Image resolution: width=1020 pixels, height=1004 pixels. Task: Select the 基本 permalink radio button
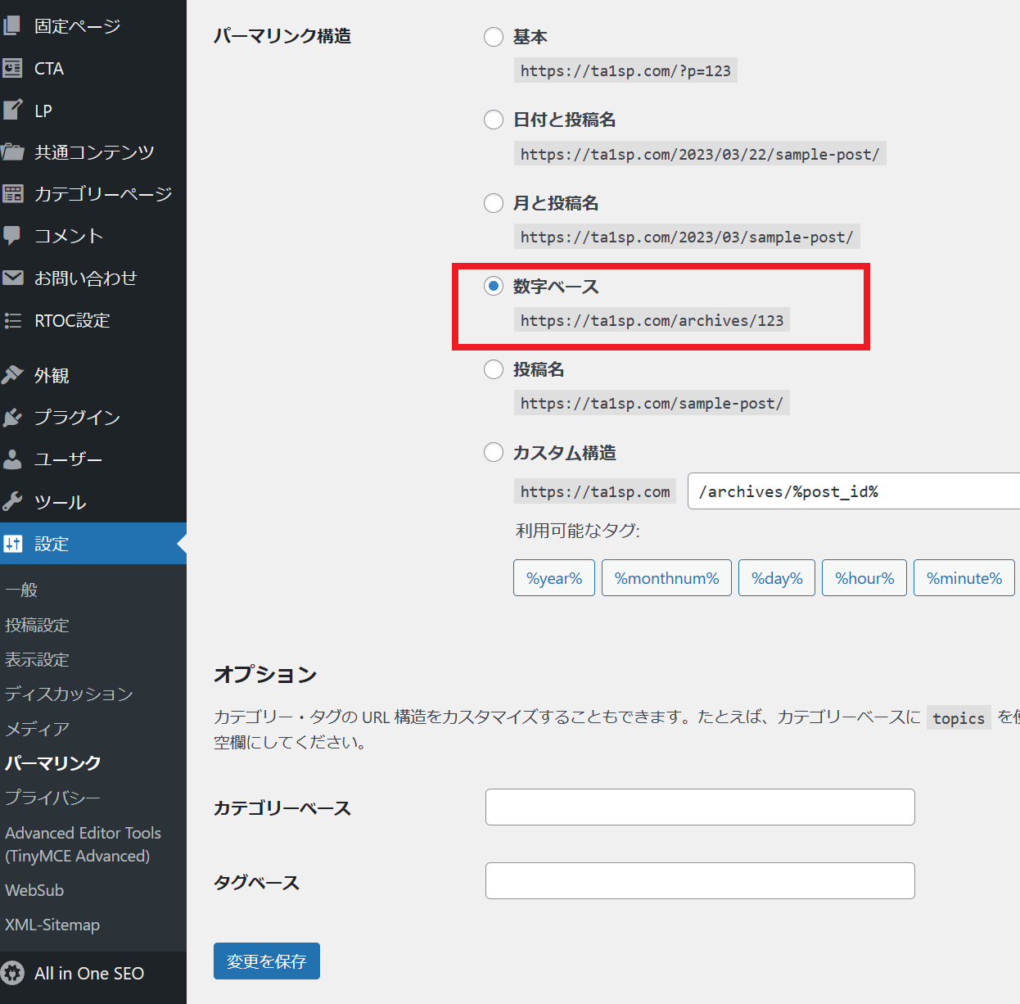pos(494,37)
